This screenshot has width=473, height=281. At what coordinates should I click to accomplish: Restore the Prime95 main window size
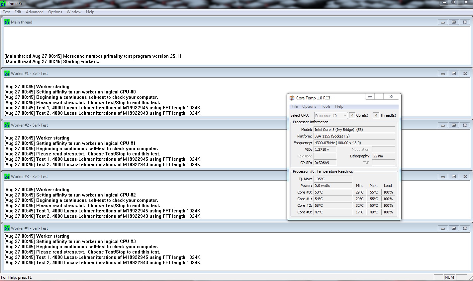[453, 2]
